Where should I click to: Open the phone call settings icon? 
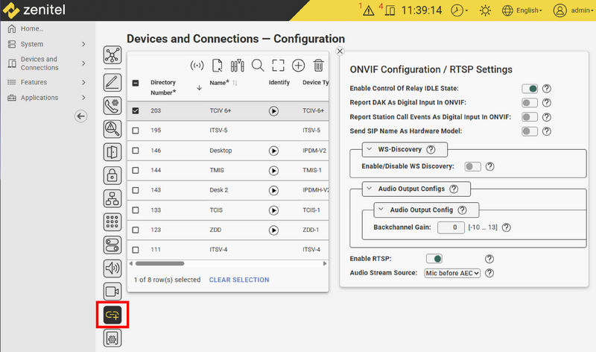coord(112,105)
